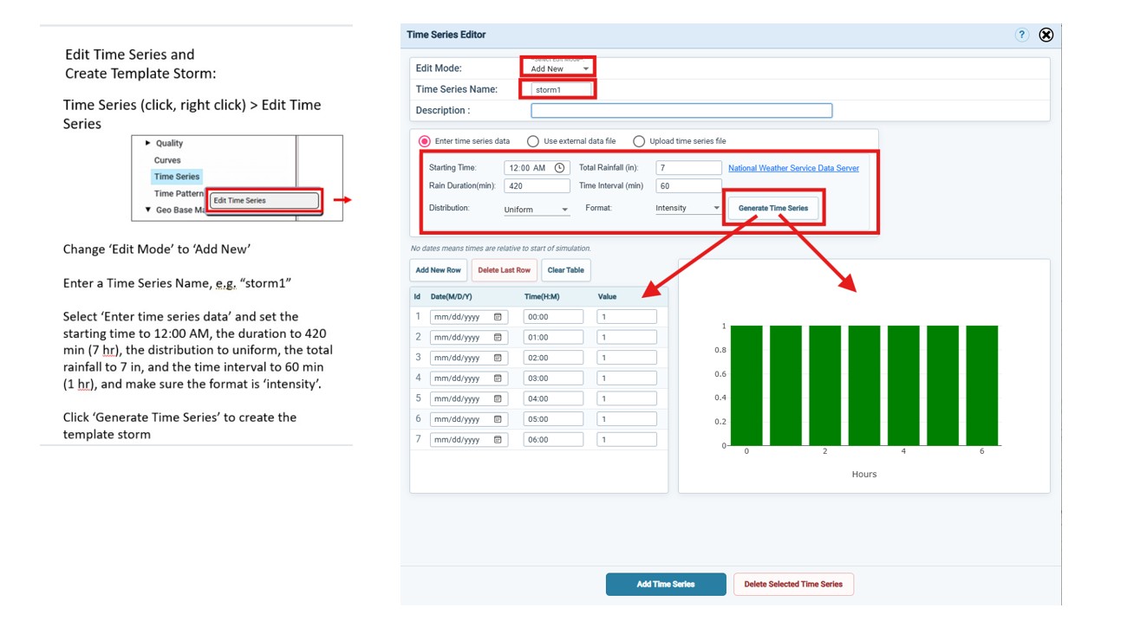The height and width of the screenshot is (634, 1140).
Task: Open calendar picker in row 6 date
Action: [498, 419]
